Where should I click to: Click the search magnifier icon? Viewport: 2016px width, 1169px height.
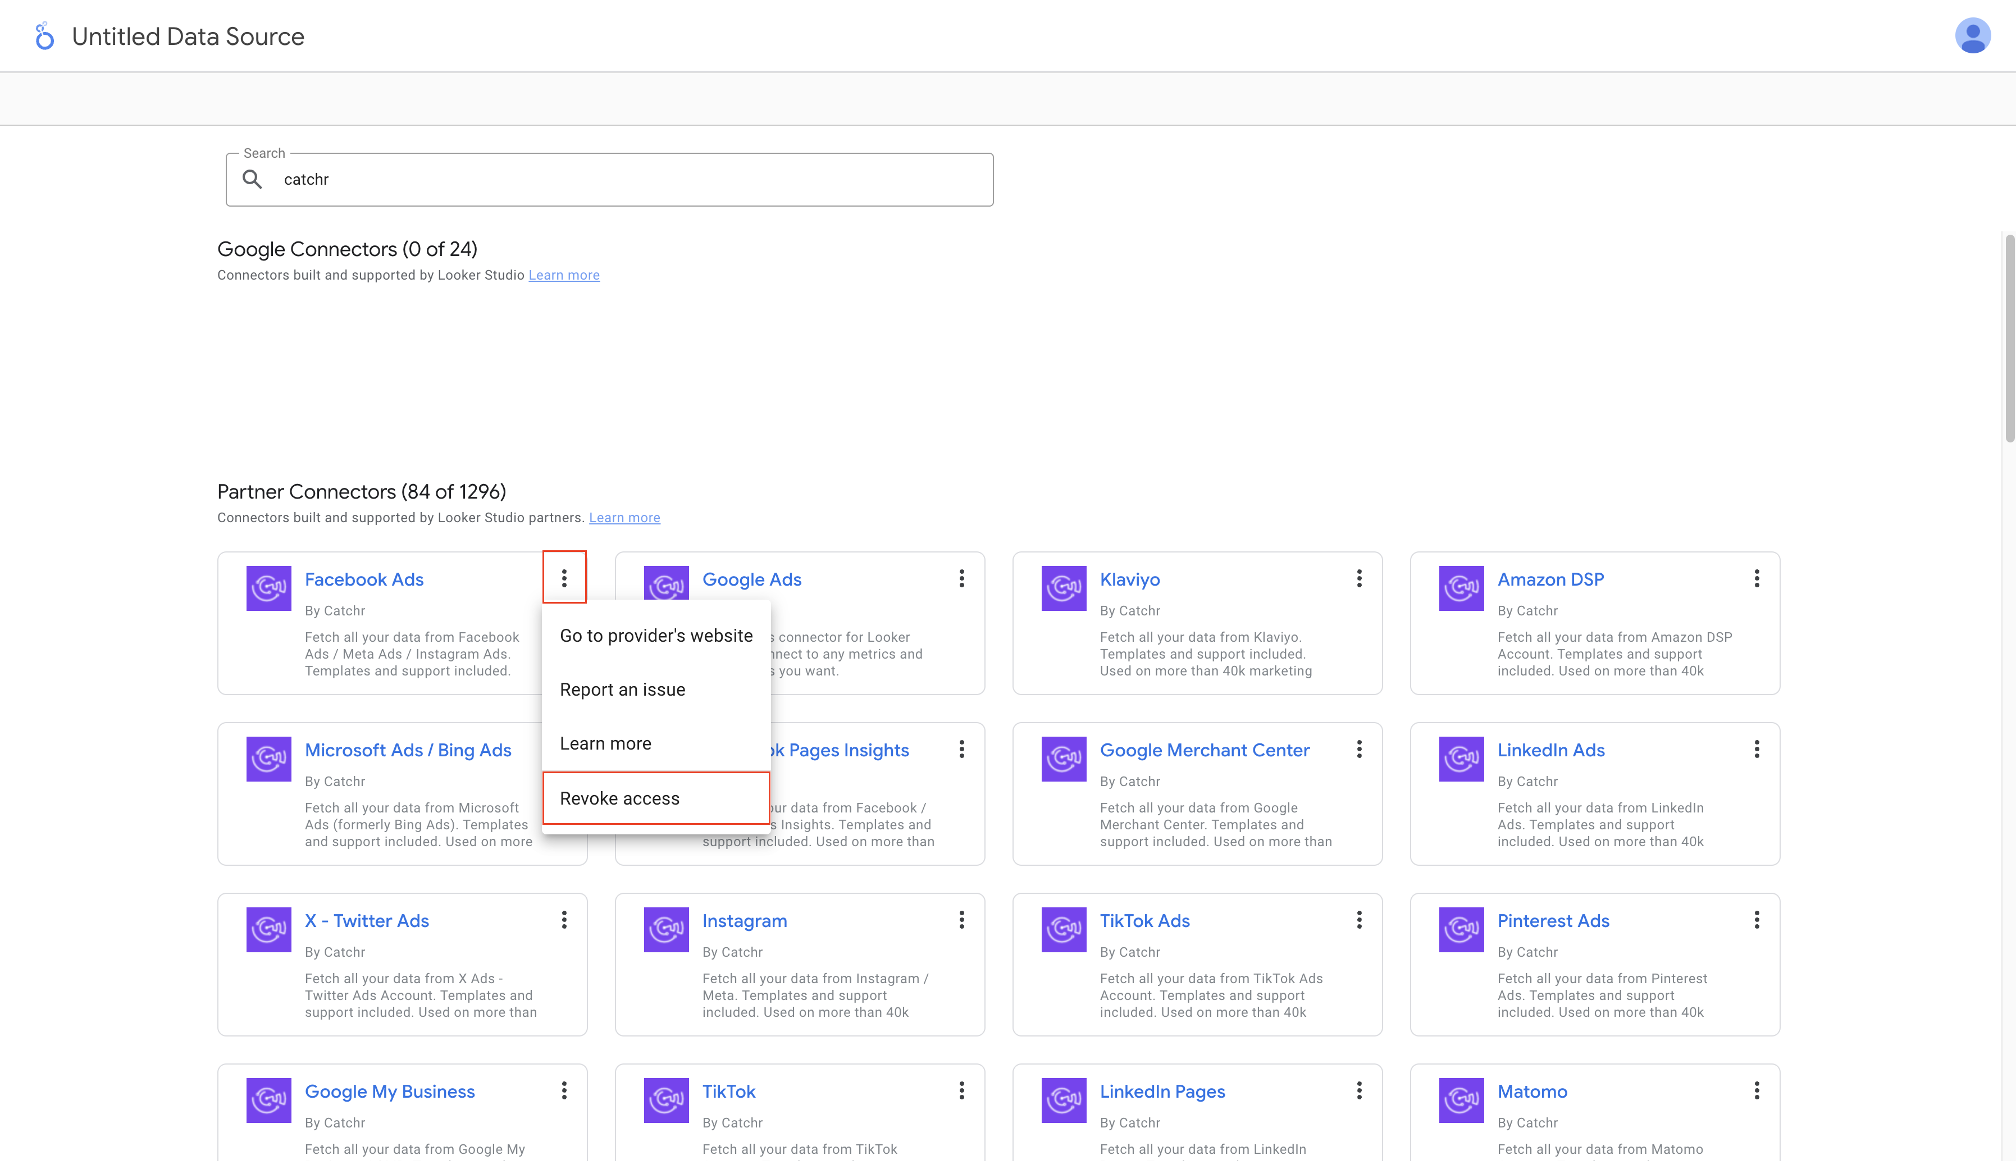(252, 179)
